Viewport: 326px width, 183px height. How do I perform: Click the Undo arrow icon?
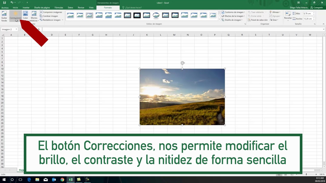[12, 3]
